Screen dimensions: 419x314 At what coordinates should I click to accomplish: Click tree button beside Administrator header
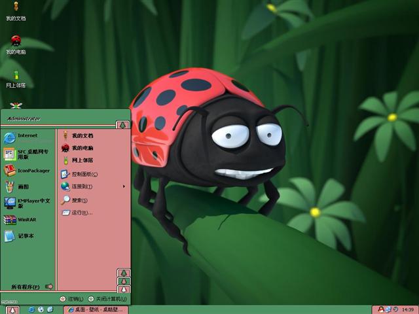point(122,125)
